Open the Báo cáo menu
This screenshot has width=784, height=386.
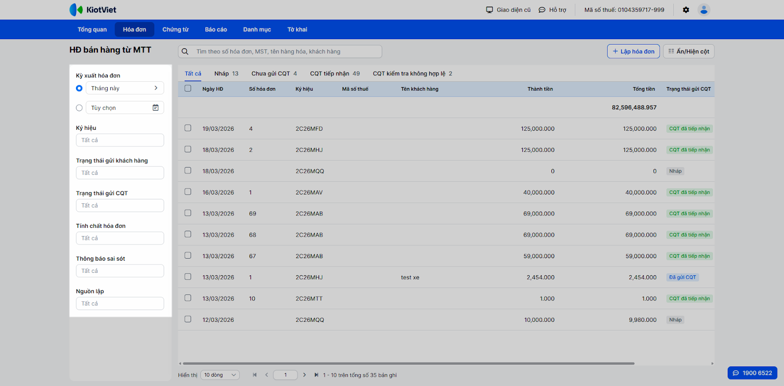pos(216,29)
